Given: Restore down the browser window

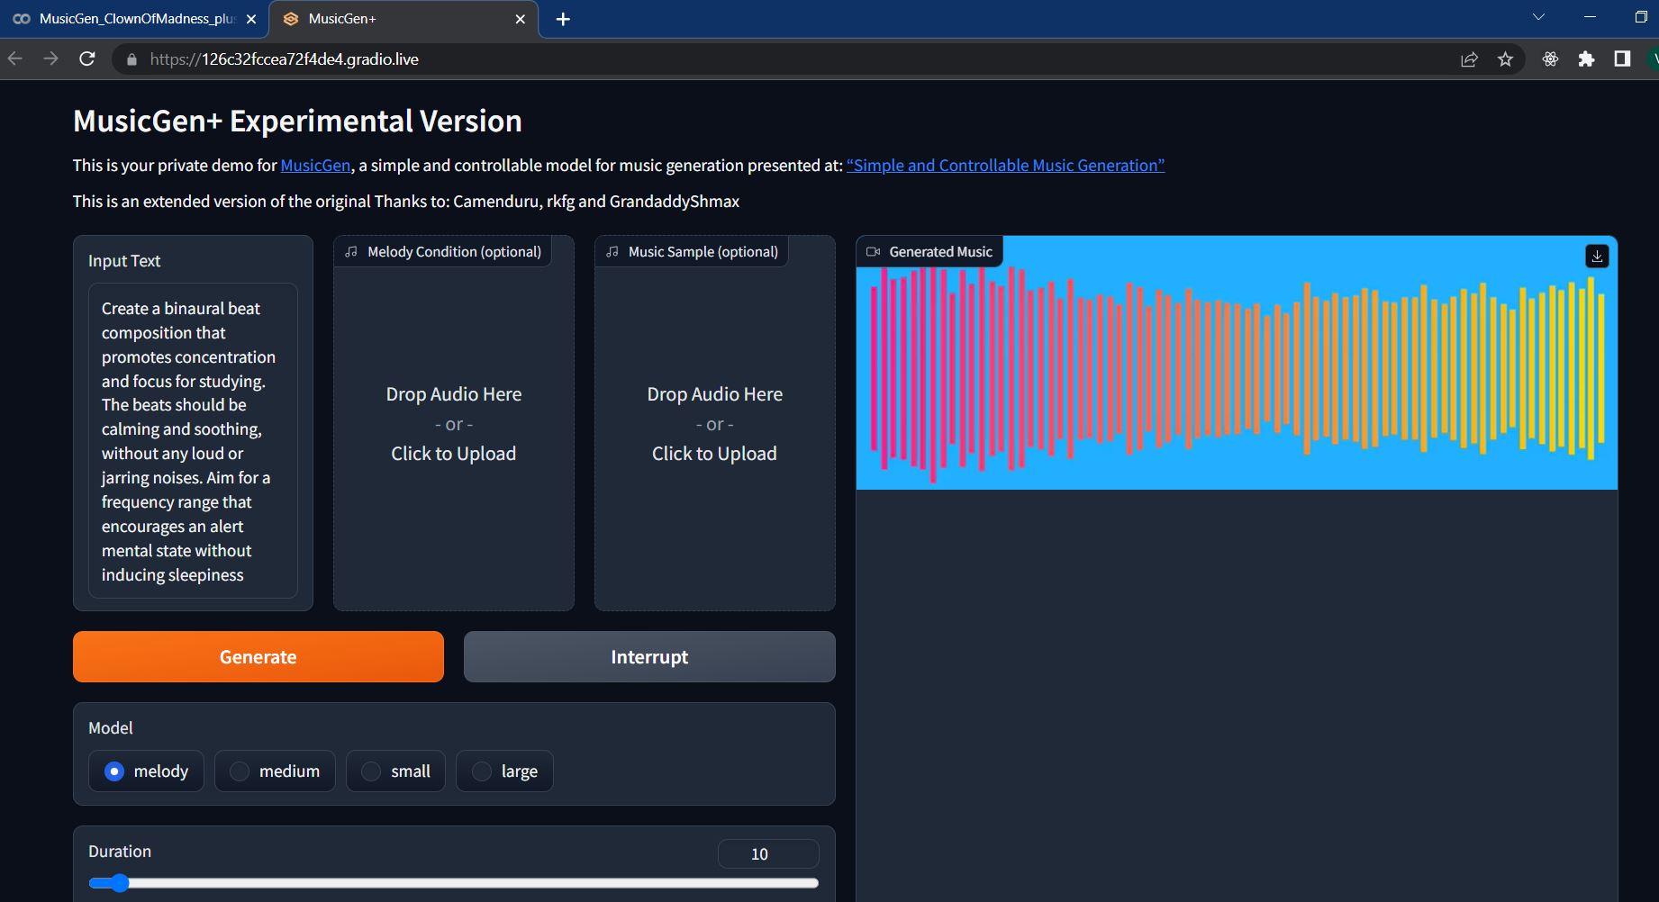Looking at the screenshot, I should 1641,17.
